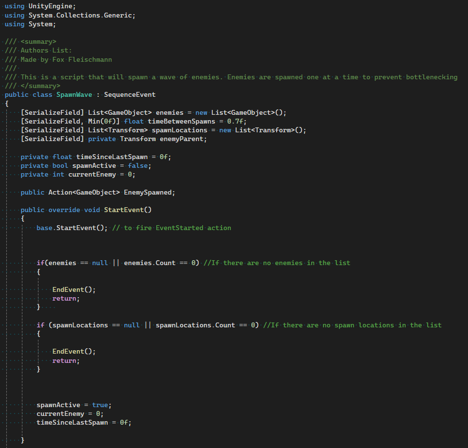Click the no spawn locations comment

tap(351, 325)
